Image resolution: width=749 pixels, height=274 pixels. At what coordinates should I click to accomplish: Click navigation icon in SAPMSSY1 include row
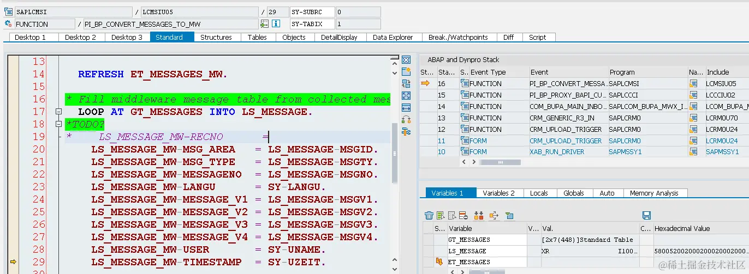(x=693, y=152)
